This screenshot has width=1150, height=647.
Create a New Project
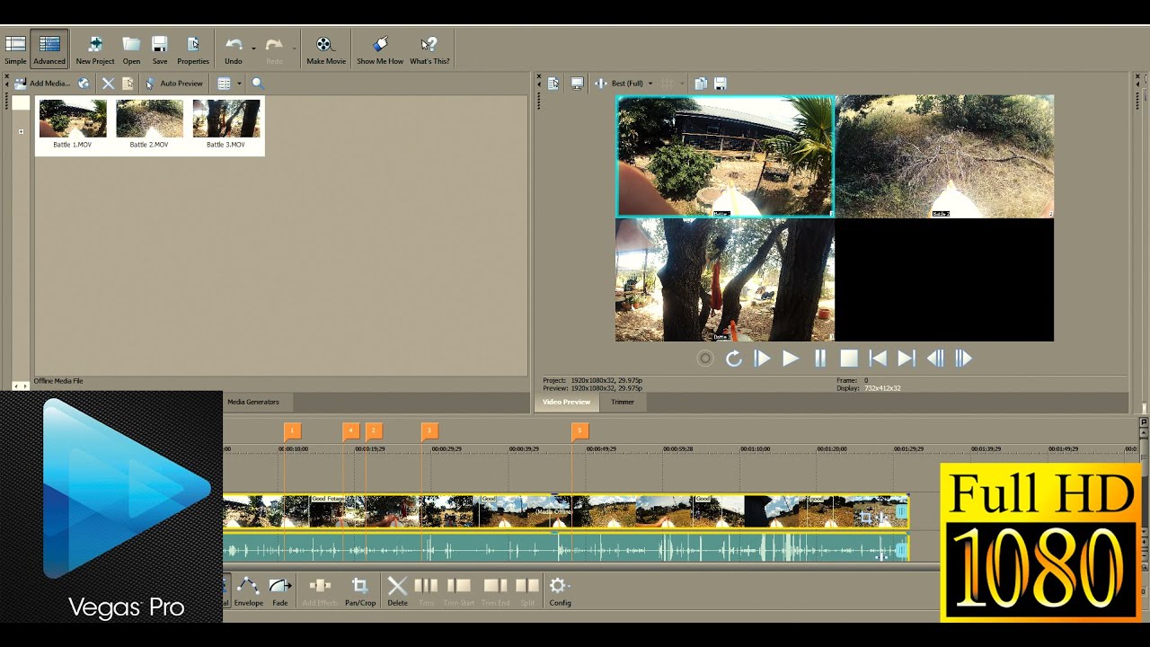pos(95,50)
